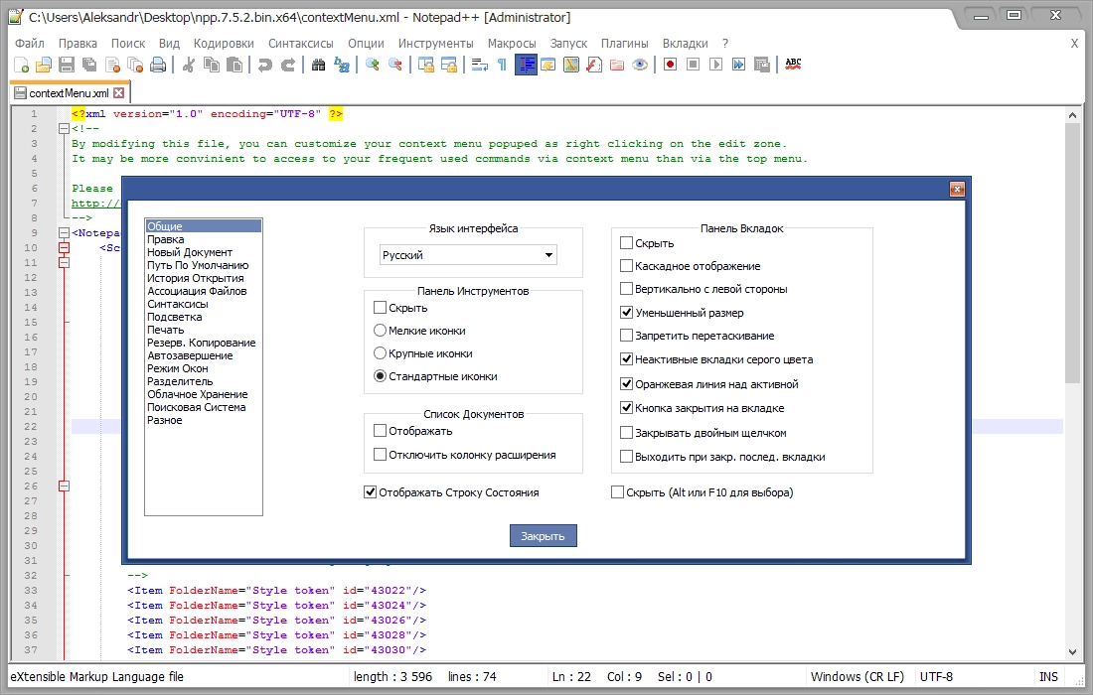Click the Play macro icon

(x=715, y=65)
